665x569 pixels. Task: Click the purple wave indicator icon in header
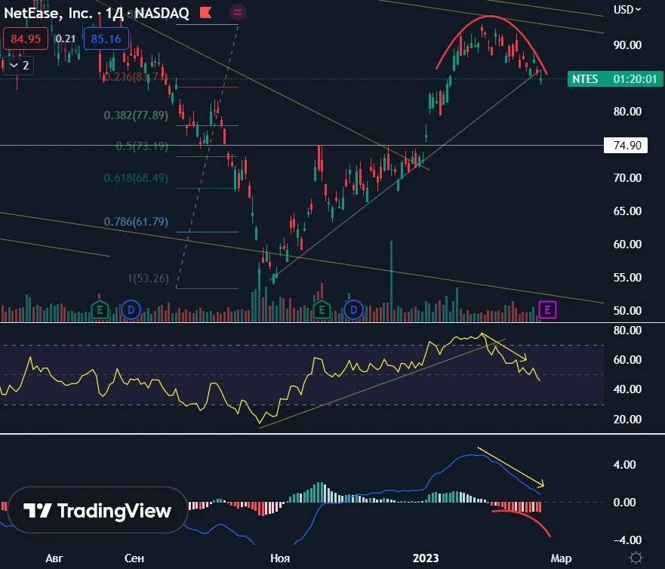pyautogui.click(x=238, y=13)
